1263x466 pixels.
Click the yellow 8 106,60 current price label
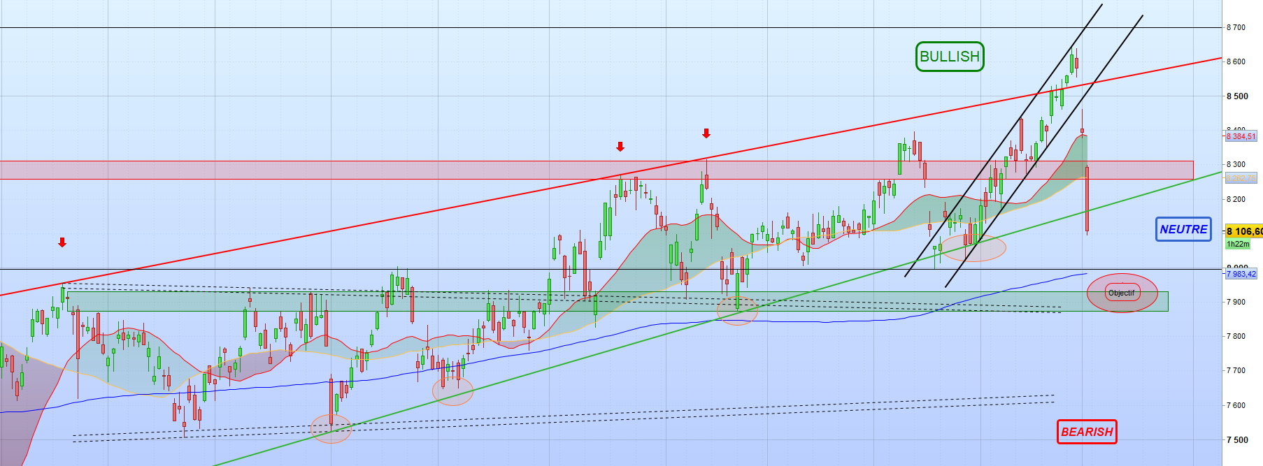coord(1243,231)
